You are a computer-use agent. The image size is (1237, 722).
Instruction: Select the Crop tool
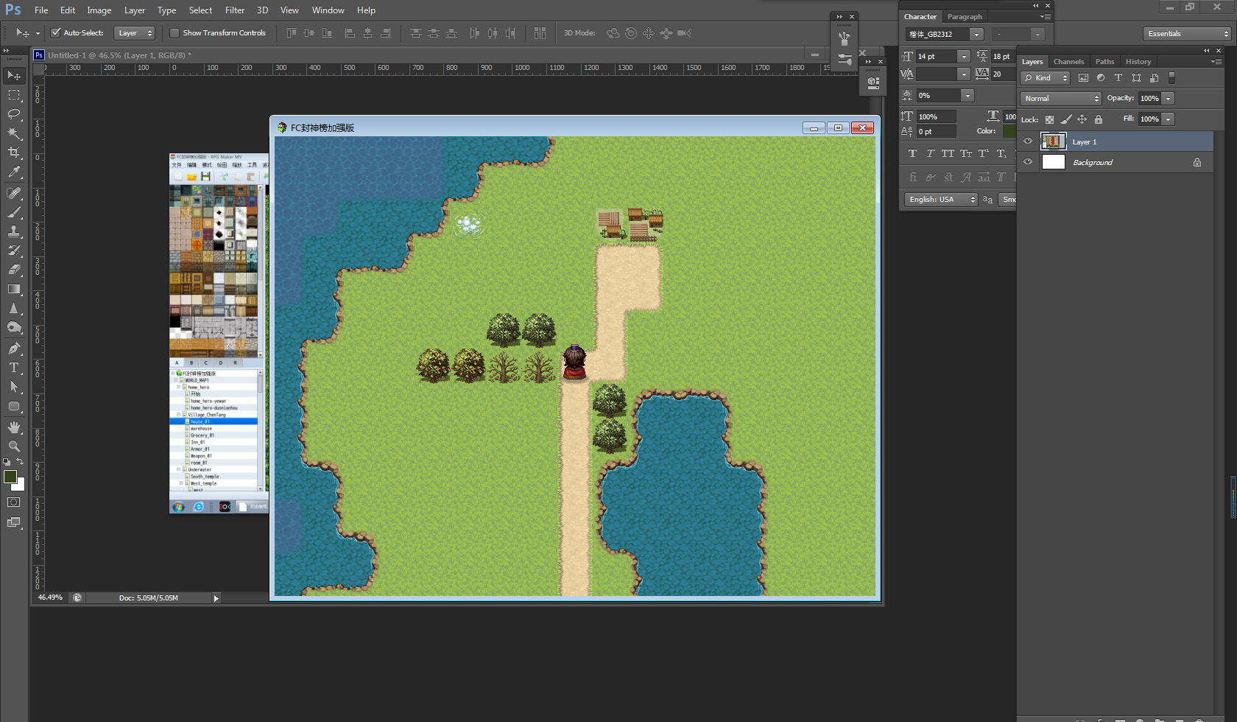tap(14, 153)
